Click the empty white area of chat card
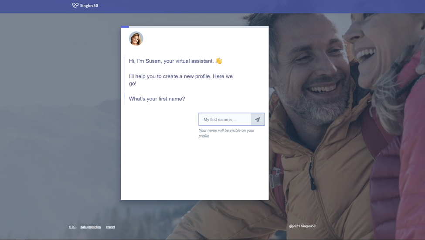 [194, 170]
